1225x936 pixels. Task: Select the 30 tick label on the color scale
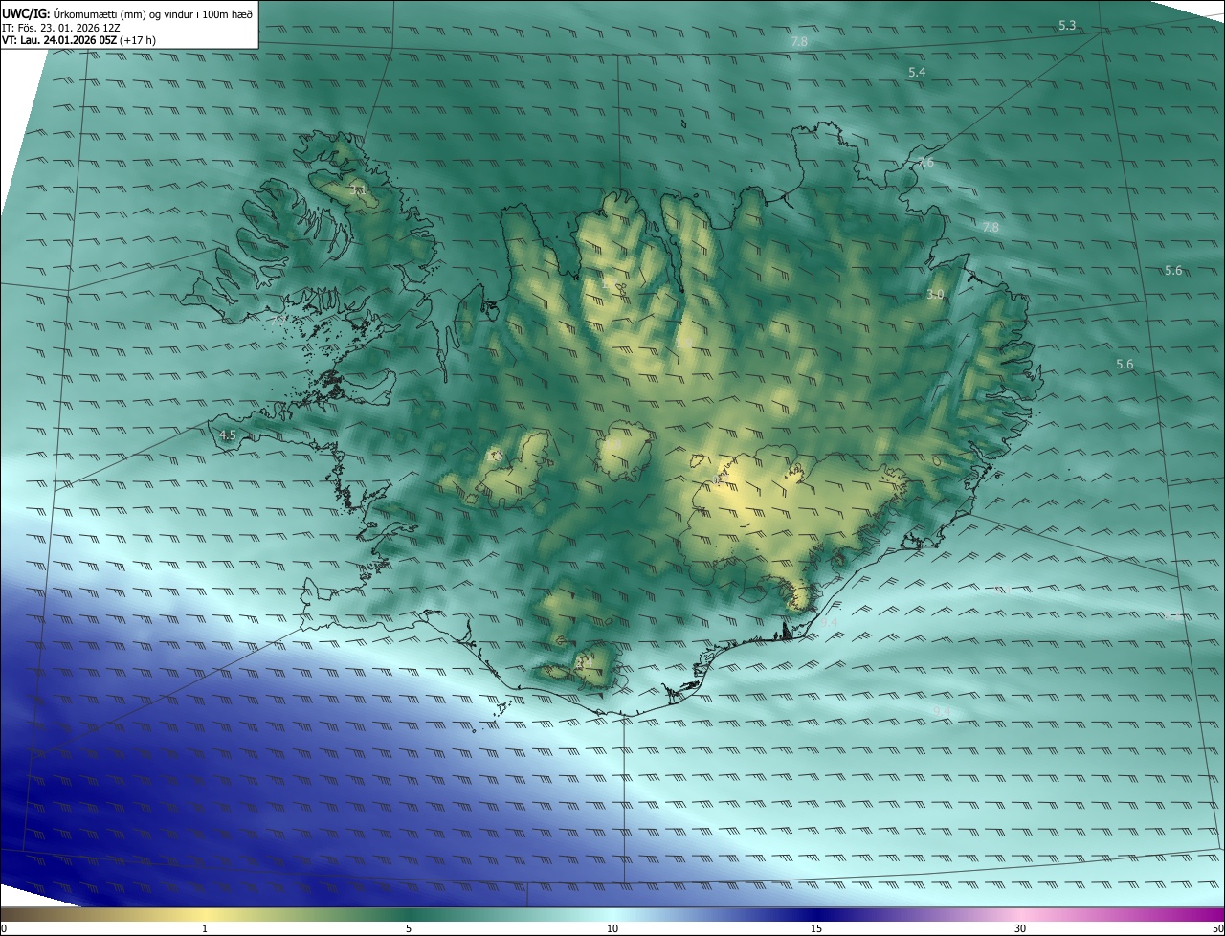pyautogui.click(x=1020, y=928)
